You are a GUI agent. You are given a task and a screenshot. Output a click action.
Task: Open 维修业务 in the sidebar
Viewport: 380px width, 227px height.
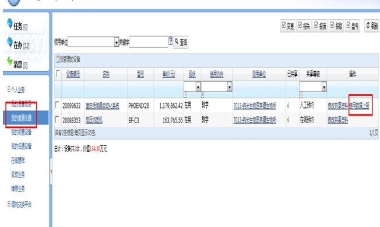[17, 188]
